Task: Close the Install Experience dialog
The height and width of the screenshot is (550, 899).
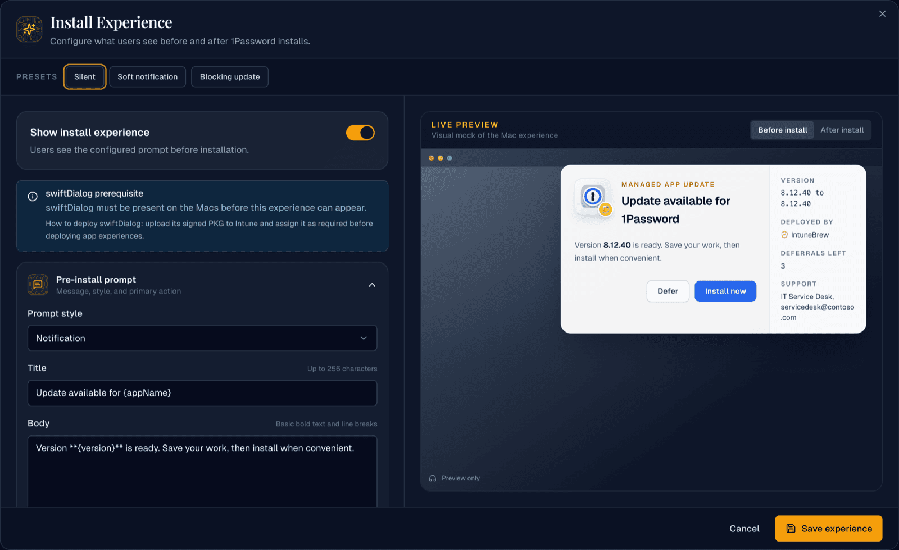Action: point(882,14)
